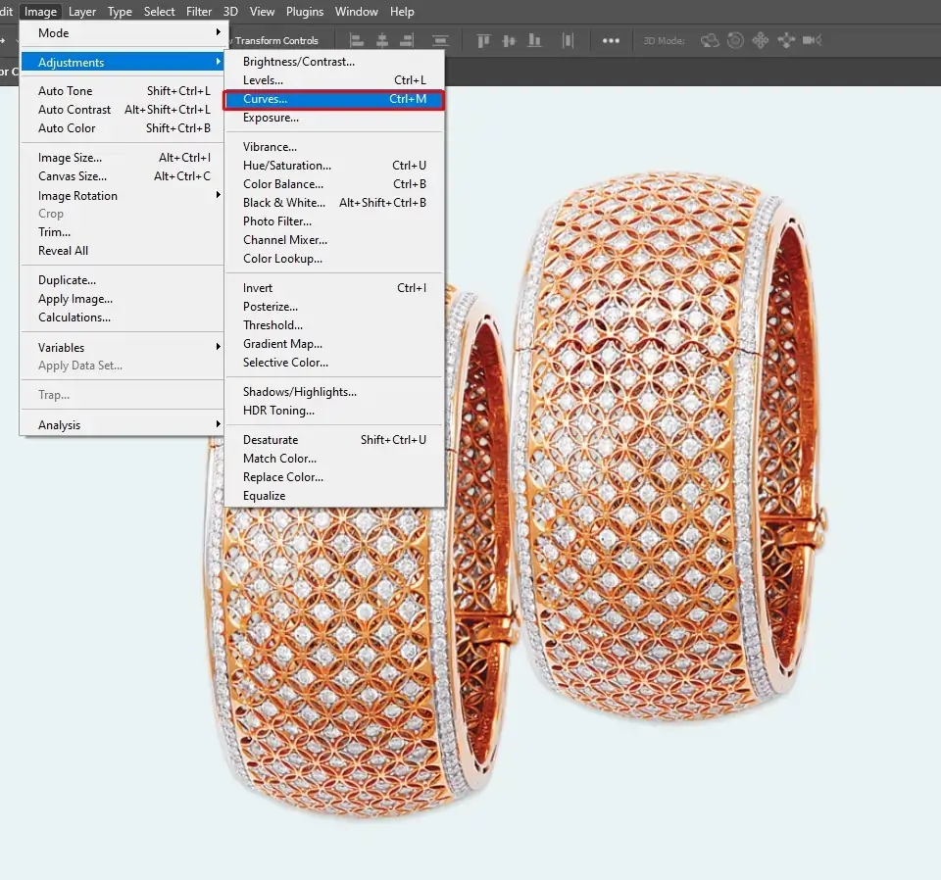Select the 3D Orbit camera icon
The image size is (941, 880).
tap(710, 40)
